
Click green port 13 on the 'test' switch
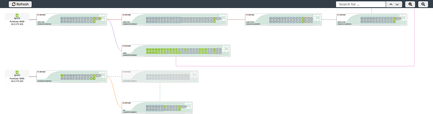165,107
